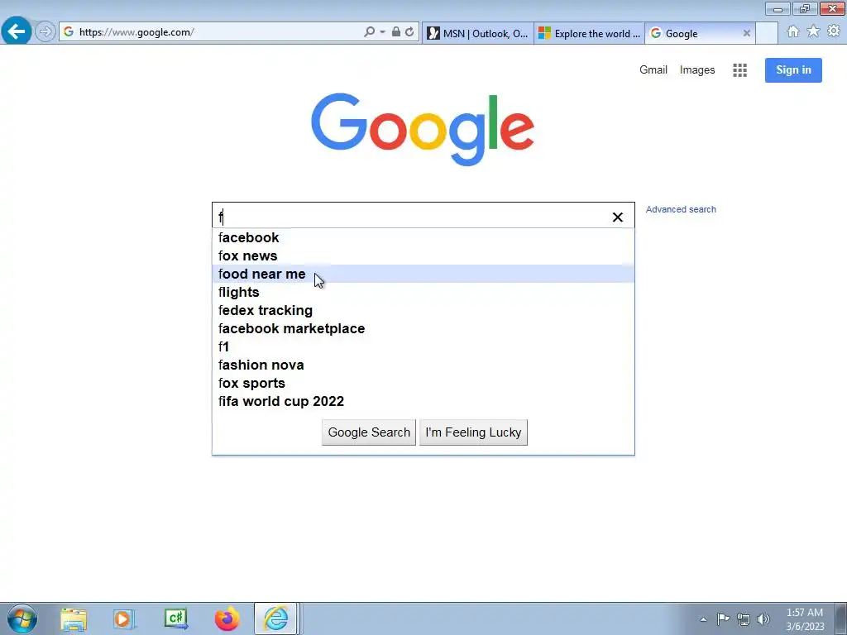Viewport: 847px width, 635px height.
Task: Open the browser Tools gear icon
Action: (x=834, y=31)
